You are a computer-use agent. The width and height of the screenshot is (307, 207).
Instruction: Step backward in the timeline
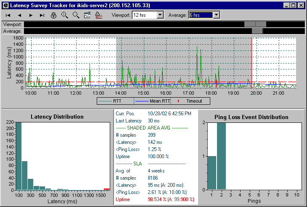(19, 15)
